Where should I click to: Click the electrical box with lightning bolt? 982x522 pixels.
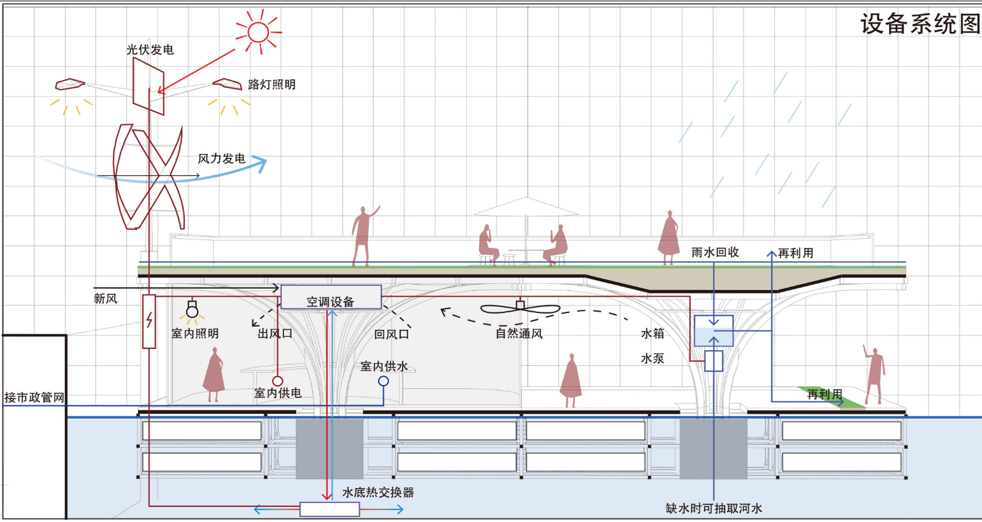pyautogui.click(x=149, y=321)
